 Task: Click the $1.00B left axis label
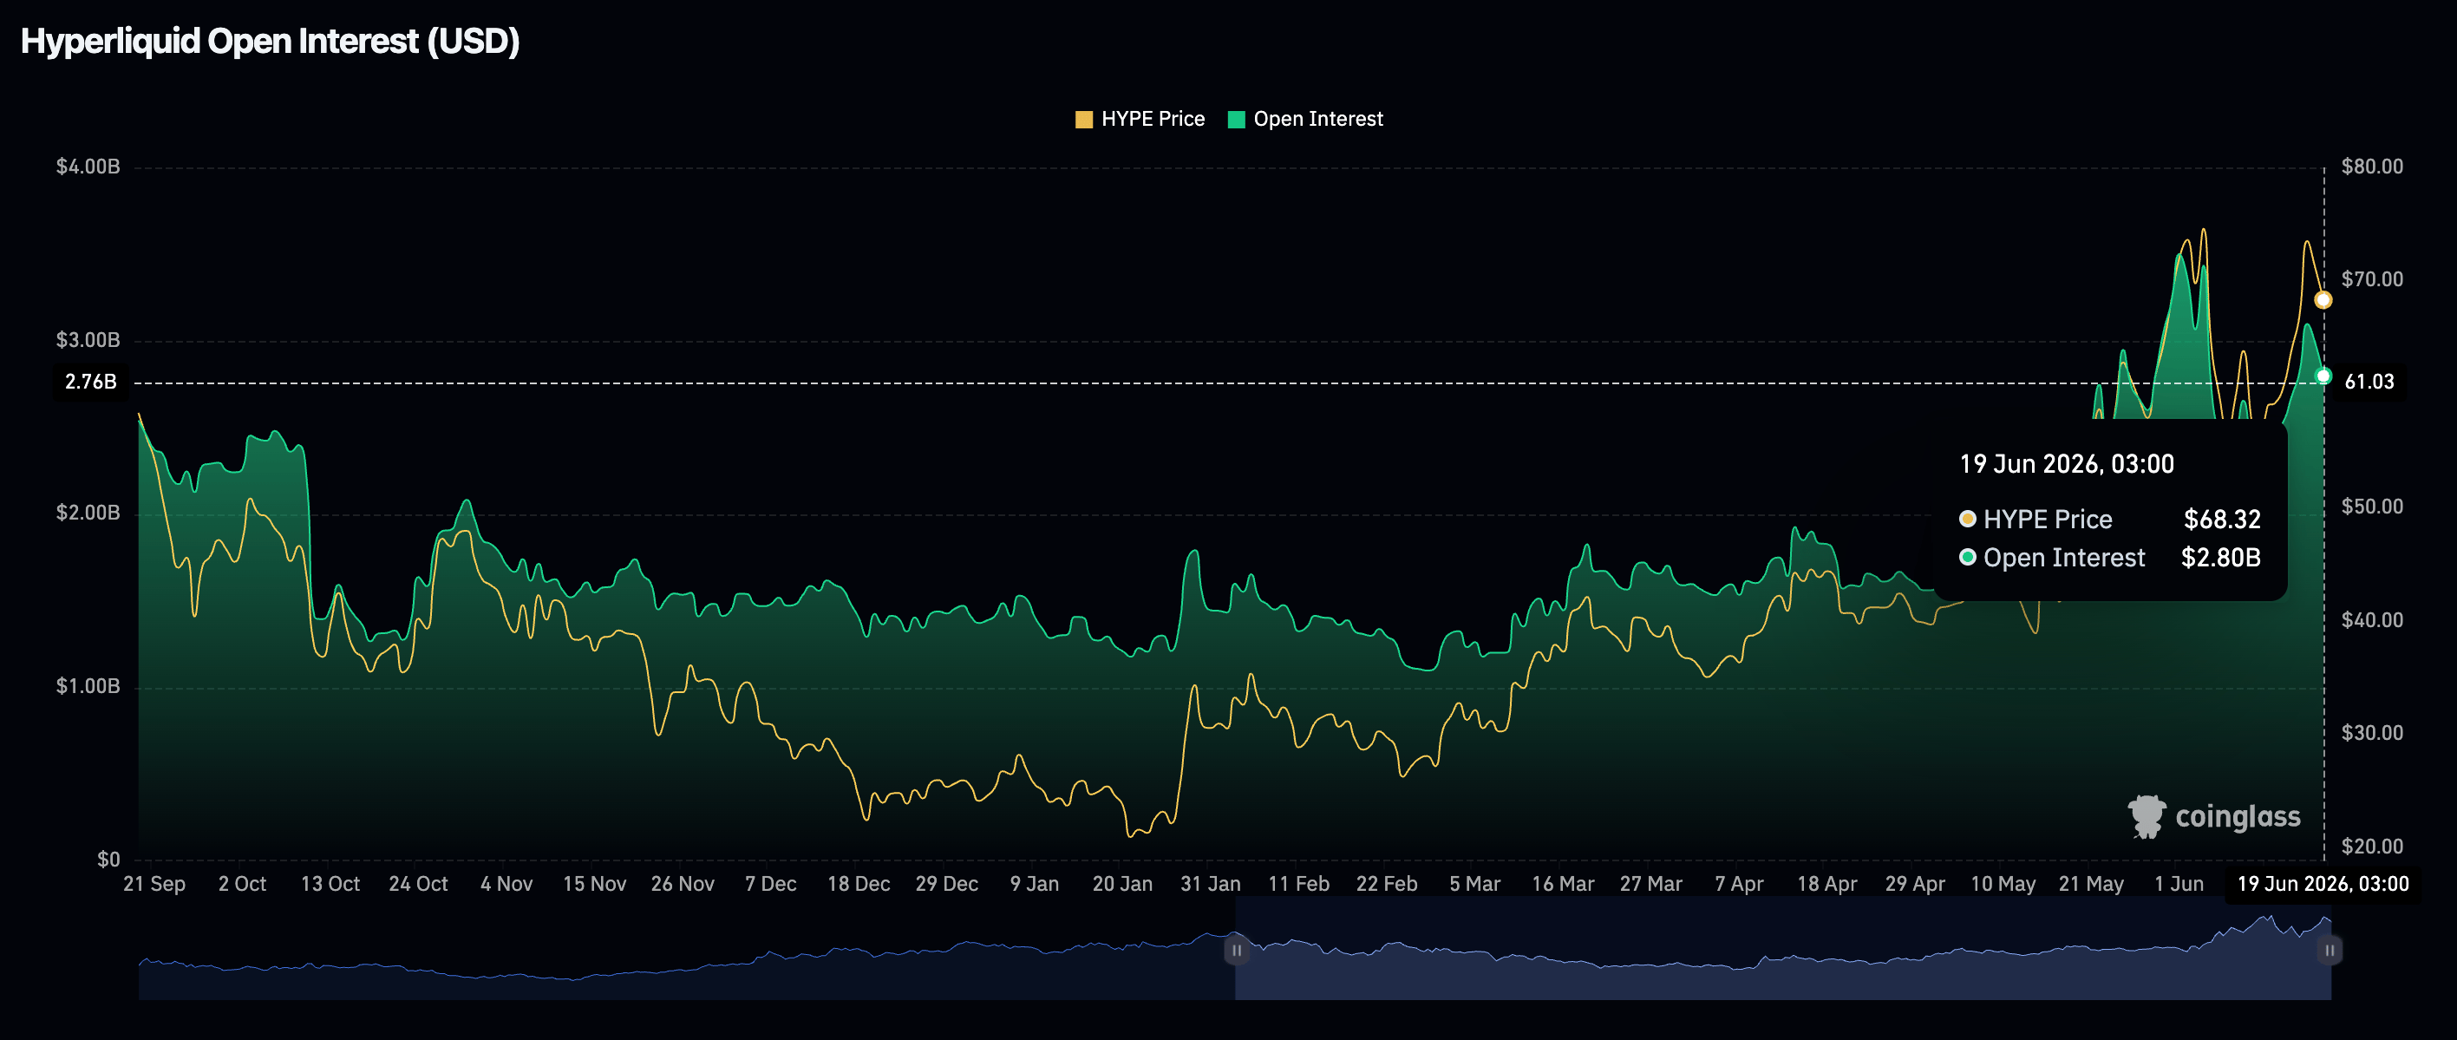coord(88,687)
